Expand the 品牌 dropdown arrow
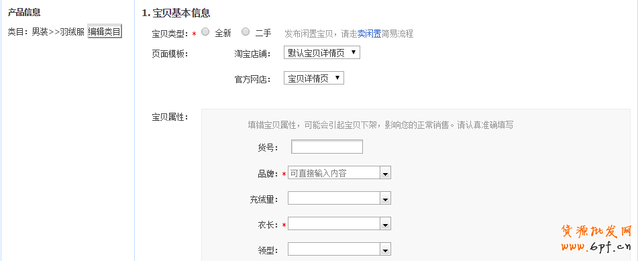The height and width of the screenshot is (261, 638). point(385,174)
